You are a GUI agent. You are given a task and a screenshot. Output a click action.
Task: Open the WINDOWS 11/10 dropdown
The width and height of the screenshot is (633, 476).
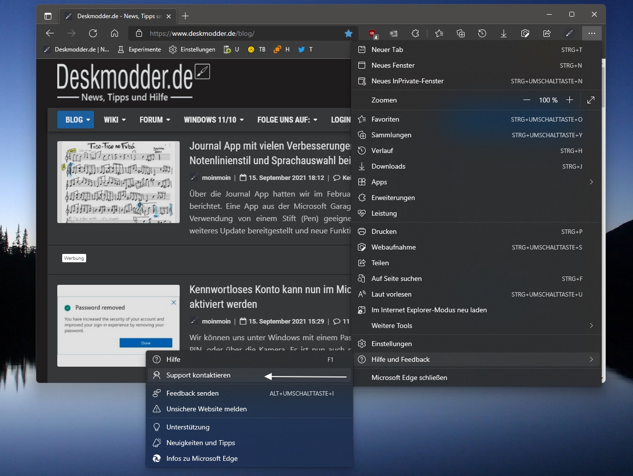pos(213,120)
